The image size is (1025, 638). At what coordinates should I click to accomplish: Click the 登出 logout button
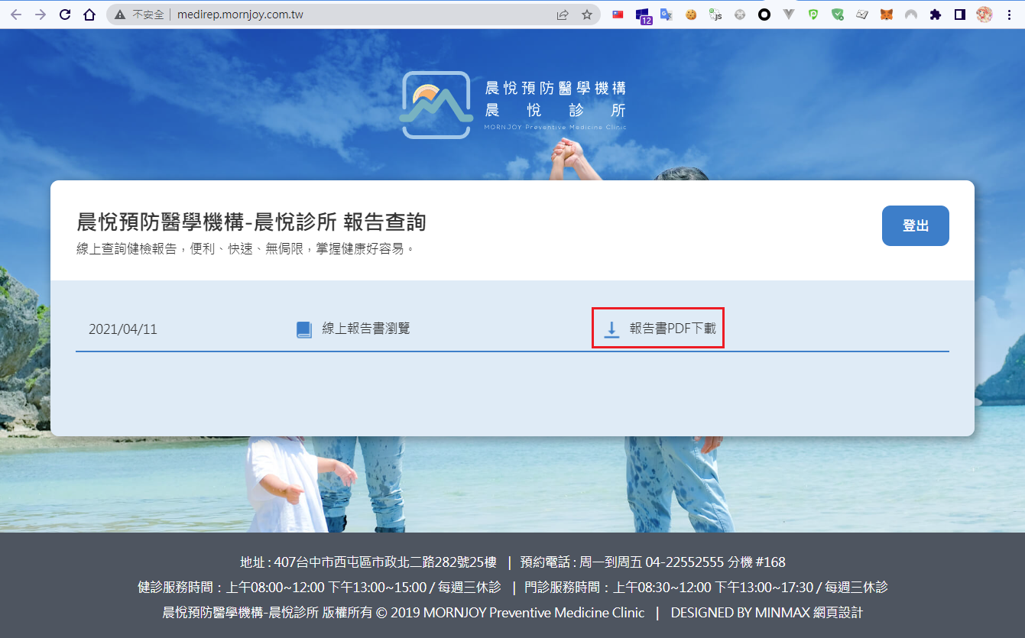point(916,225)
